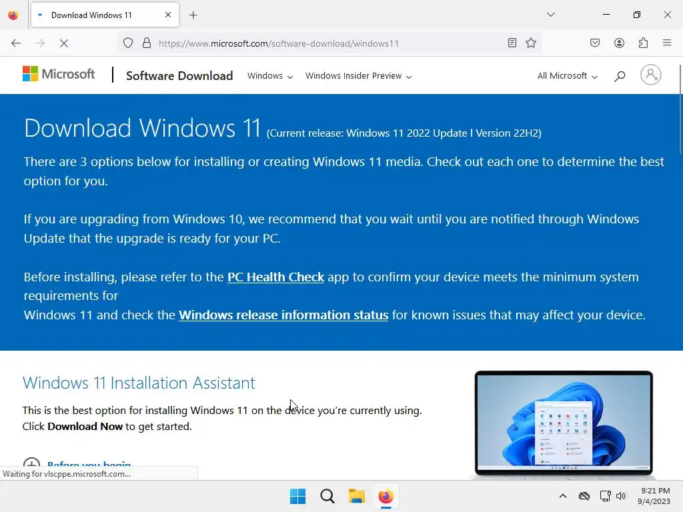
Task: Expand the Before you begin section
Action: pyautogui.click(x=77, y=464)
